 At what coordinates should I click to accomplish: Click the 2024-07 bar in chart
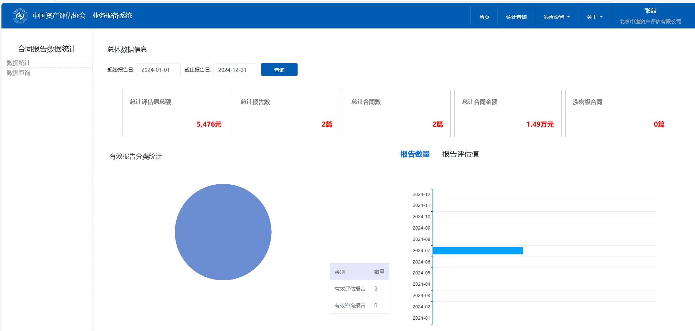(x=477, y=251)
